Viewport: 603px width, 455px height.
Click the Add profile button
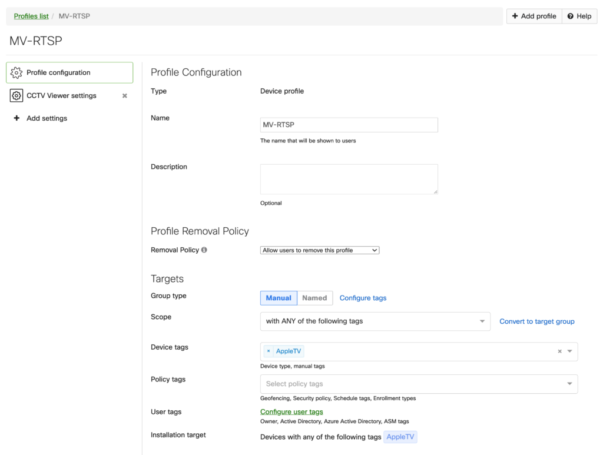pos(534,16)
